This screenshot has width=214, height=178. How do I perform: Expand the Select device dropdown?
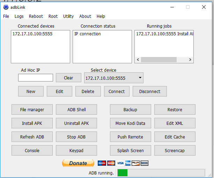pyautogui.click(x=114, y=78)
